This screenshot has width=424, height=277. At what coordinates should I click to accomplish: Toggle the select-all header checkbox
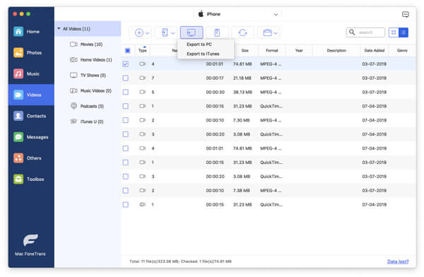tap(127, 51)
